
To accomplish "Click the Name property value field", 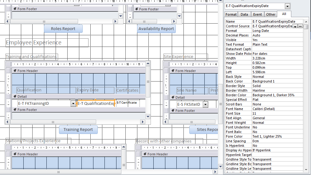I will pos(278,21).
